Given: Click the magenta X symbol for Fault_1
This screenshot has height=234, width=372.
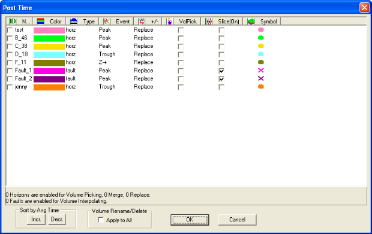Looking at the screenshot, I should (x=261, y=70).
